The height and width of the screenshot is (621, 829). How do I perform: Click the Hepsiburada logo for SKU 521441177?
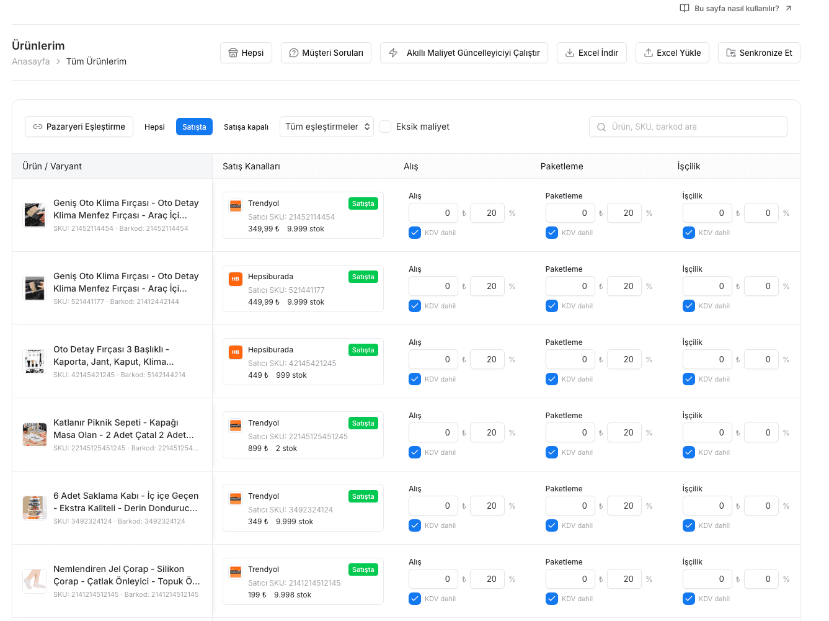[236, 279]
